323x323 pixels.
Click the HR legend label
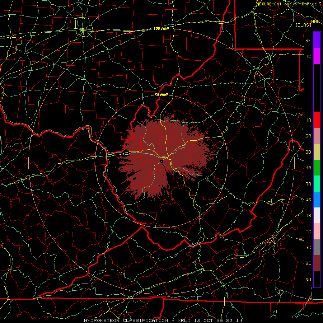tap(308, 168)
